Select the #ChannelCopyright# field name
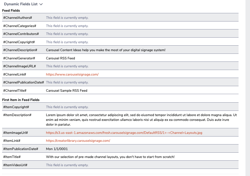The height and width of the screenshot is (176, 250). point(19,42)
